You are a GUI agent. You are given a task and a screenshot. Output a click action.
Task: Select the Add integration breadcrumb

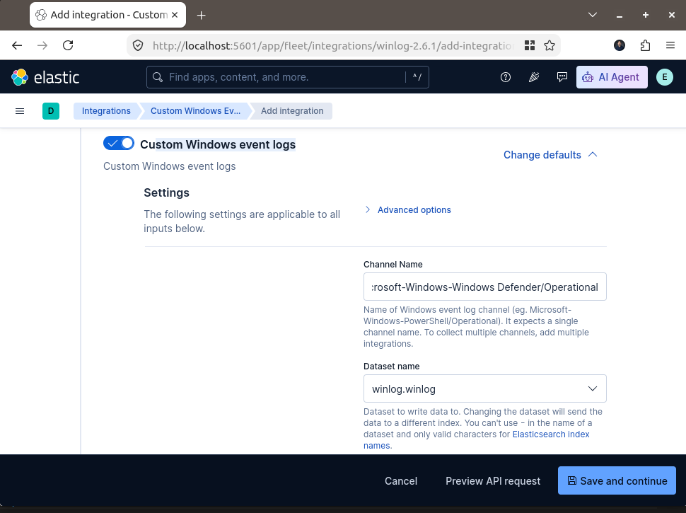[292, 111]
